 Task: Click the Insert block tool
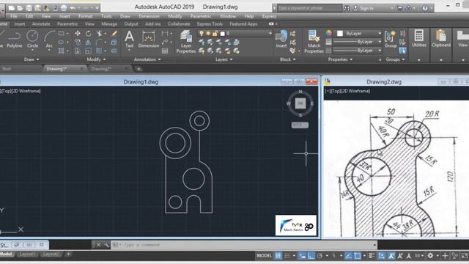281,39
